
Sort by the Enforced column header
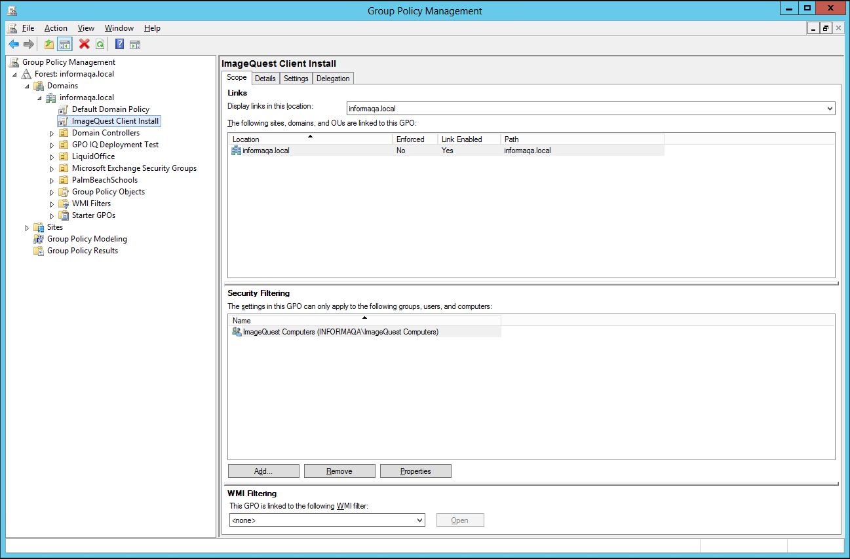415,139
